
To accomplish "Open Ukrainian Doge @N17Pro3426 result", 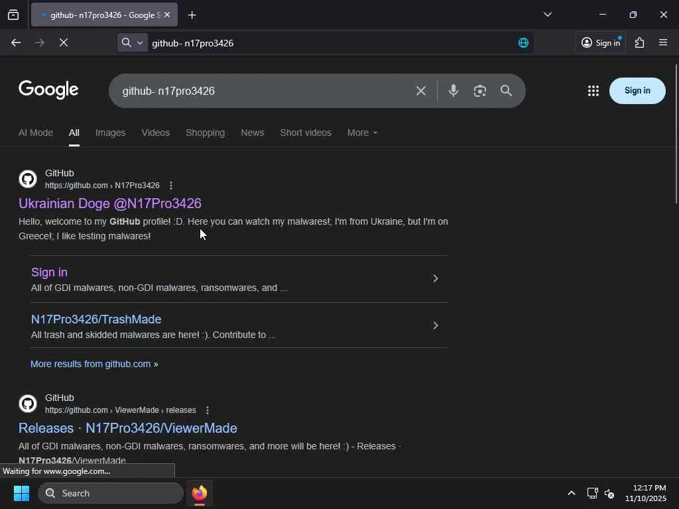I will point(110,203).
